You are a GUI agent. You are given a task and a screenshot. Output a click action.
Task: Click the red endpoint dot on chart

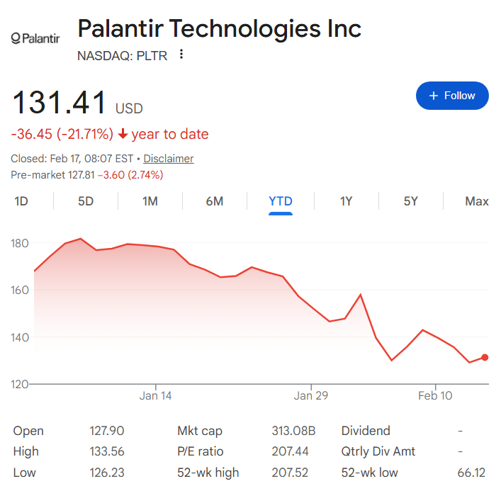485,357
